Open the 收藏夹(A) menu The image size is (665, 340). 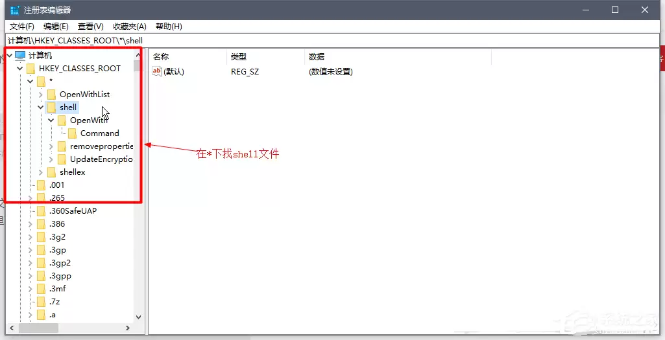pyautogui.click(x=130, y=27)
